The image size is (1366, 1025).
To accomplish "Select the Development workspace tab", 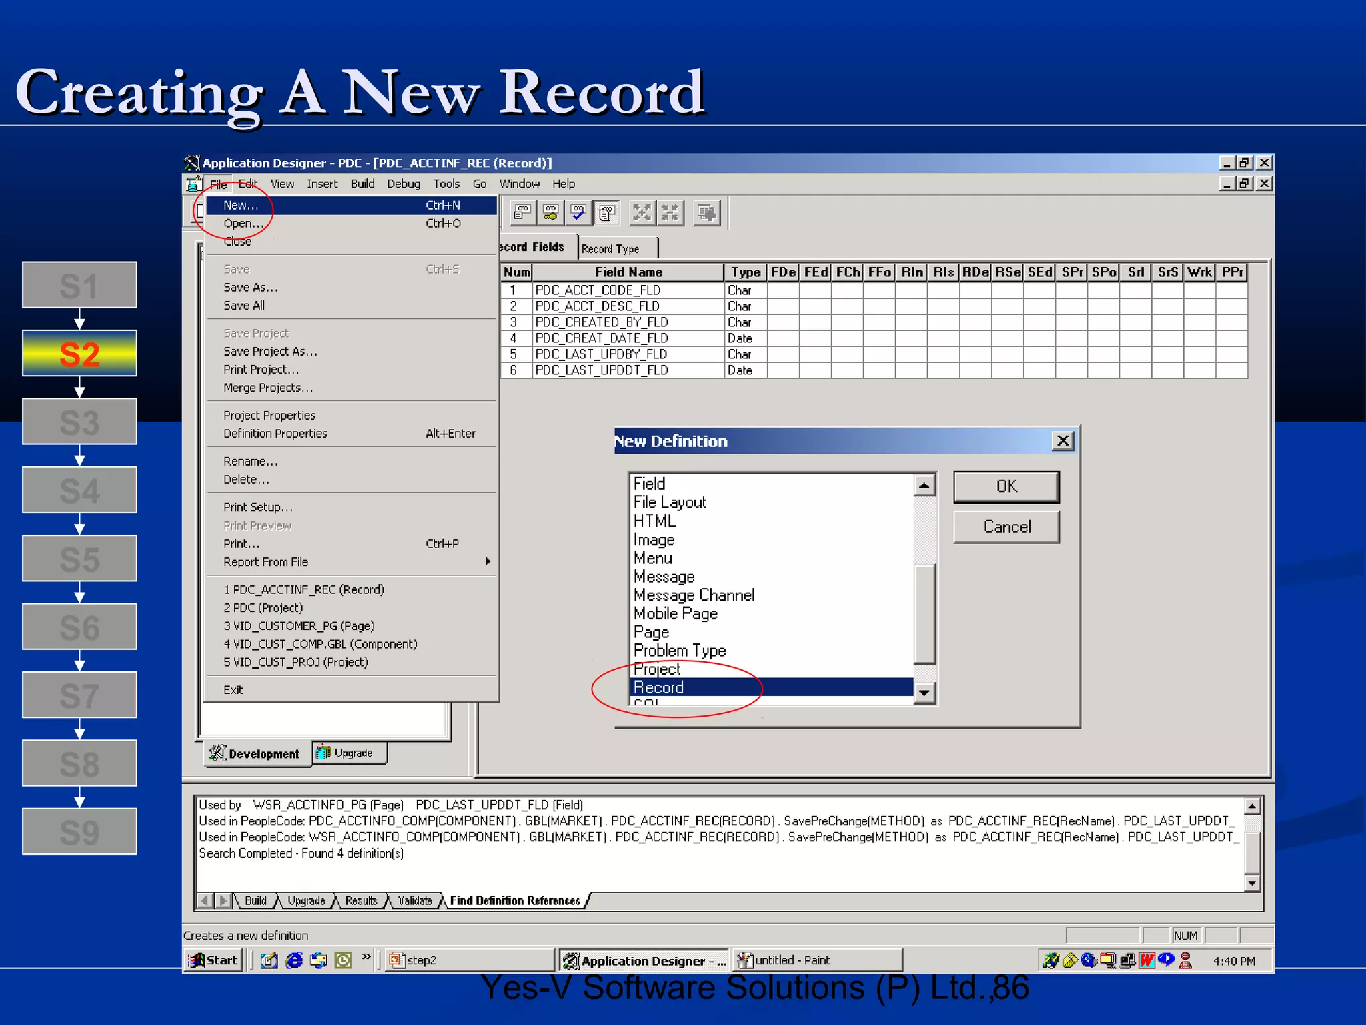I will pos(258,754).
